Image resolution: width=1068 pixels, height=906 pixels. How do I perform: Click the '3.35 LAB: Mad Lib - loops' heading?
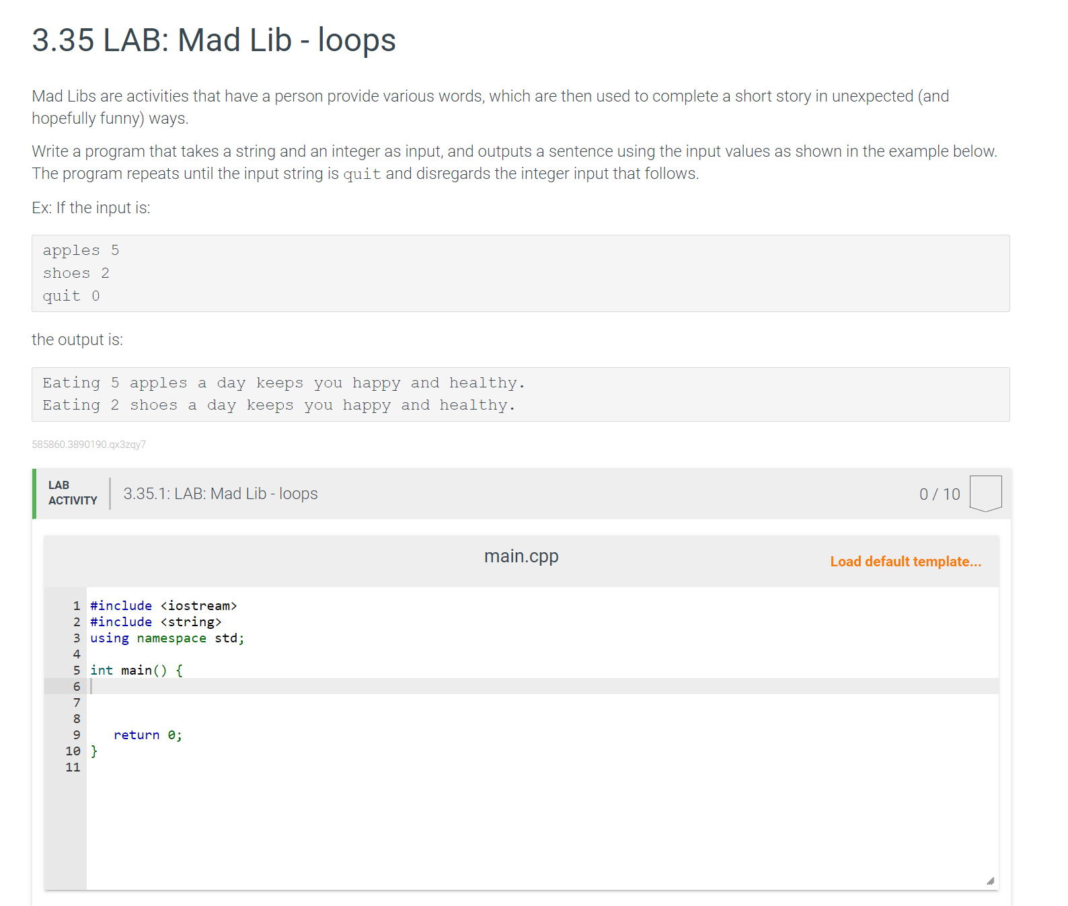(214, 40)
